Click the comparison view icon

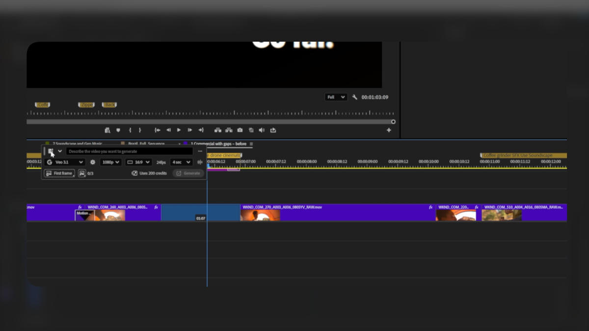(251, 130)
